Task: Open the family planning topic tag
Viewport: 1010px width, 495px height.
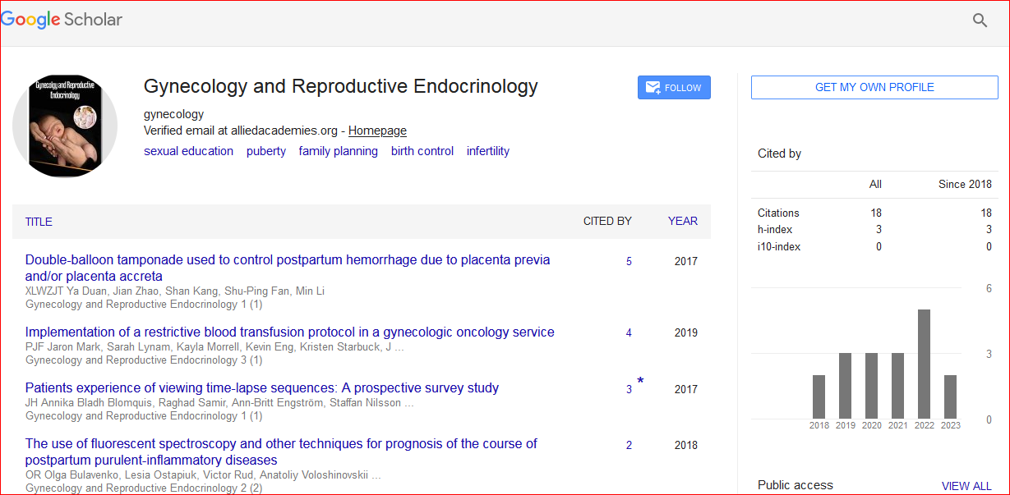Action: [338, 151]
